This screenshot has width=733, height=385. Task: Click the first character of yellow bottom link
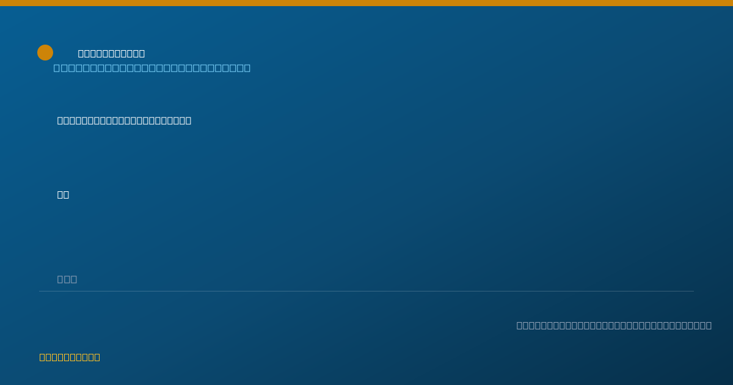coord(43,357)
